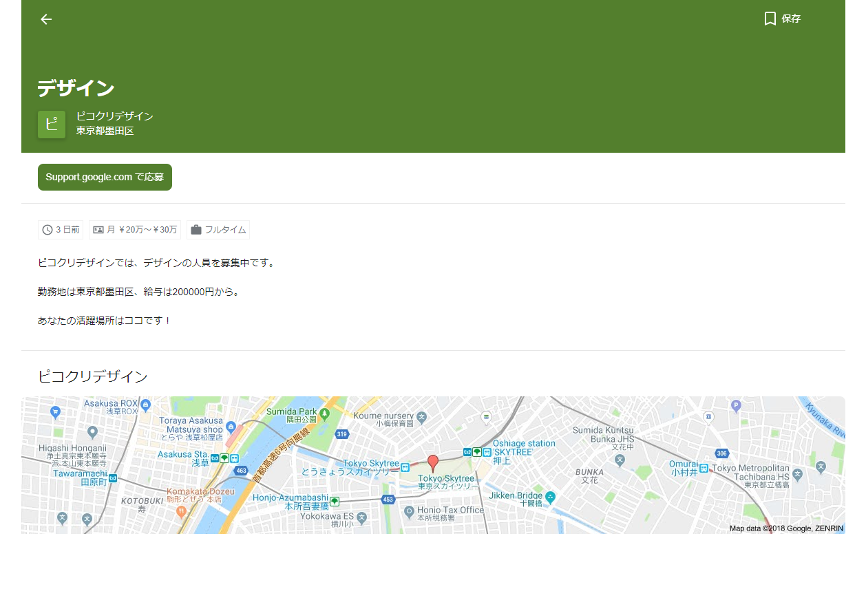Click the ピ company logo icon
The width and height of the screenshot is (866, 600).
tap(52, 125)
